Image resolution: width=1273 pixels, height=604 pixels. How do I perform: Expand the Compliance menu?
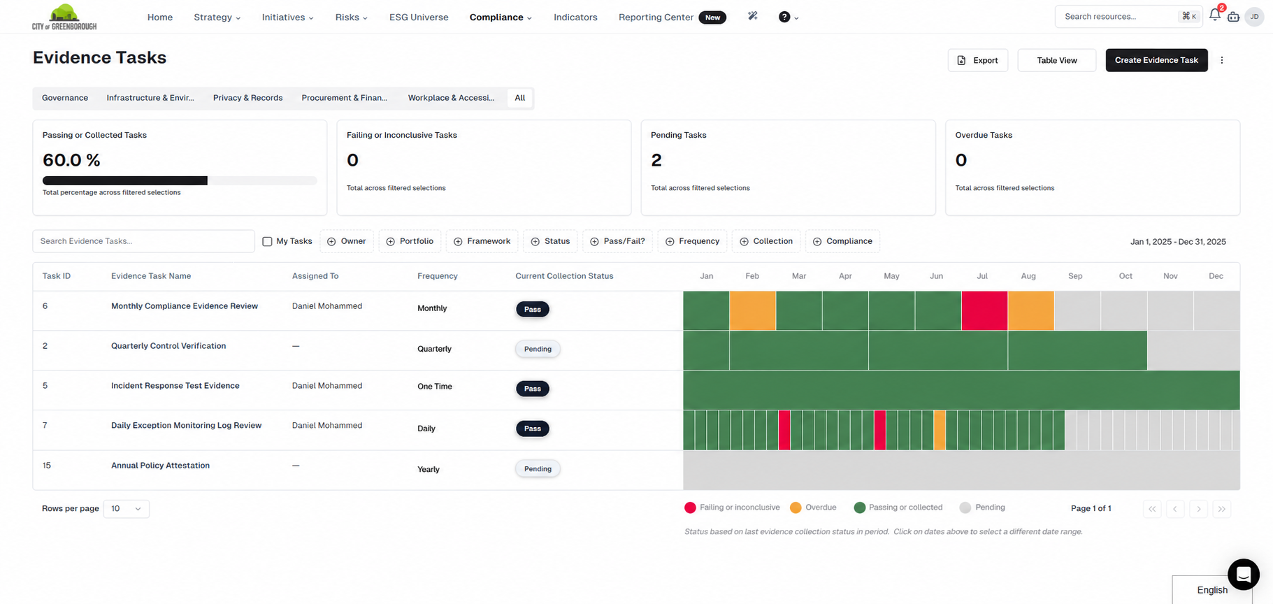[501, 17]
